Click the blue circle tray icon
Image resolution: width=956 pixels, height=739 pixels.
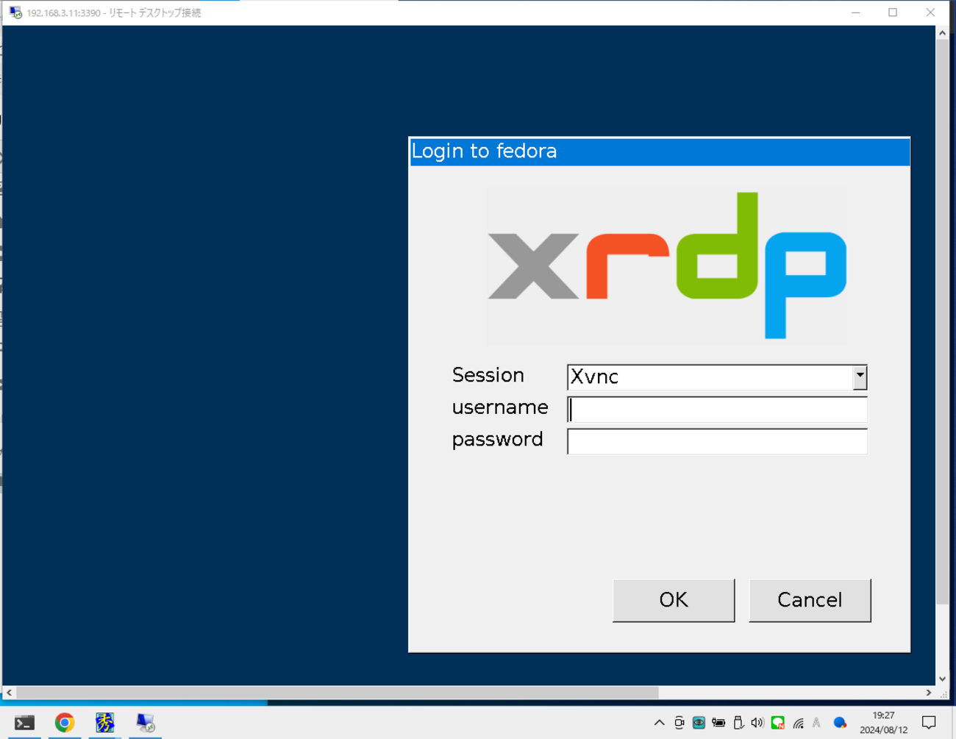[839, 723]
